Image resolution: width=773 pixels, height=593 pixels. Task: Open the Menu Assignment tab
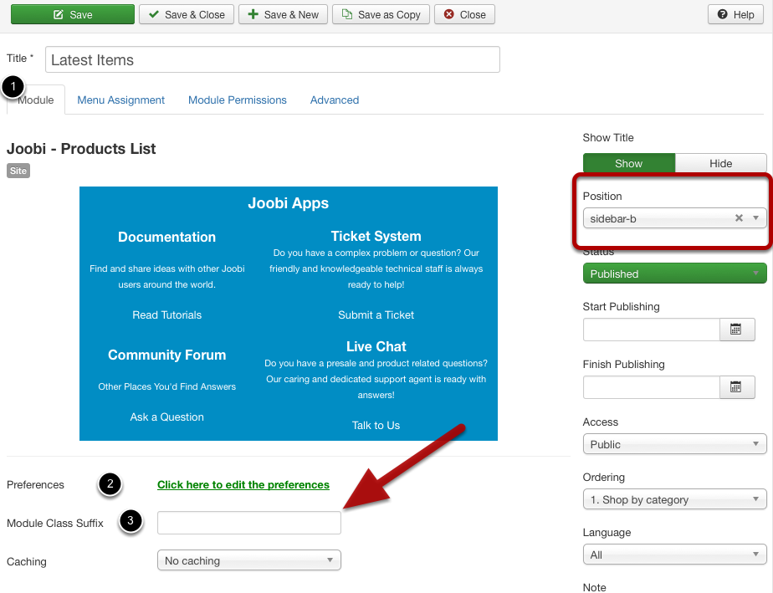[120, 100]
